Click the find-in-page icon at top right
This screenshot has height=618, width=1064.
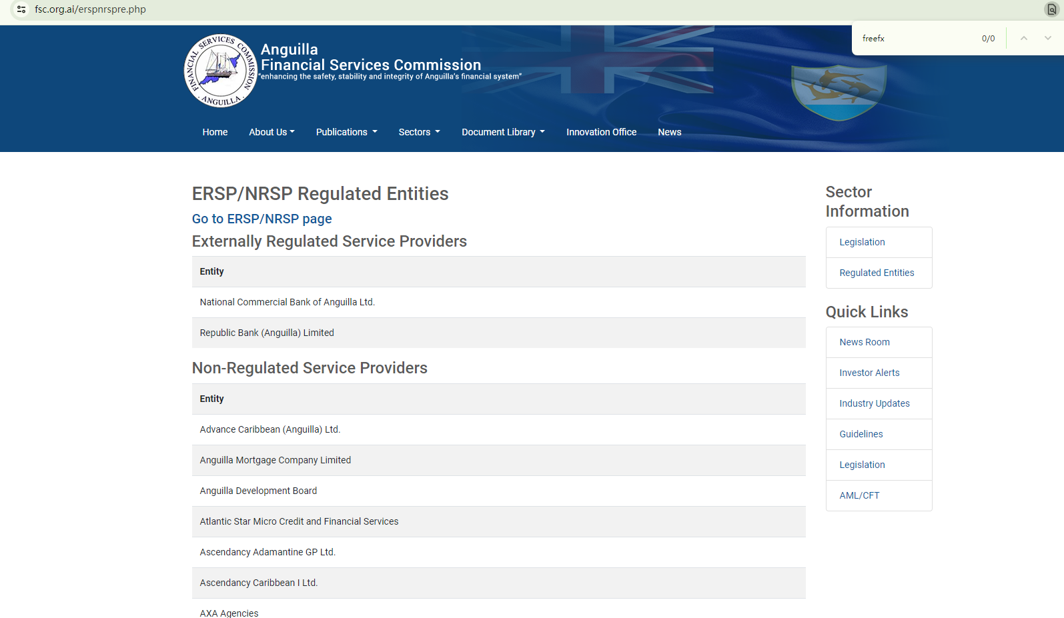point(1051,9)
